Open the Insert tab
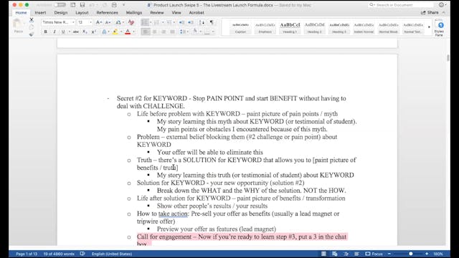Screen dimensions: 459x258 point(40,13)
